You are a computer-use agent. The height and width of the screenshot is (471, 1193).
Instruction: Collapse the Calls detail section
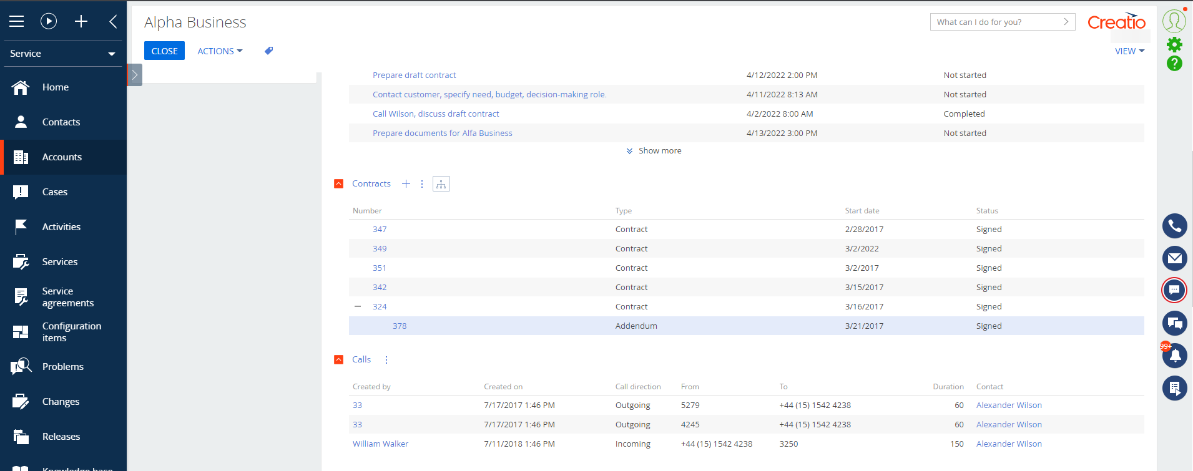pyautogui.click(x=338, y=360)
